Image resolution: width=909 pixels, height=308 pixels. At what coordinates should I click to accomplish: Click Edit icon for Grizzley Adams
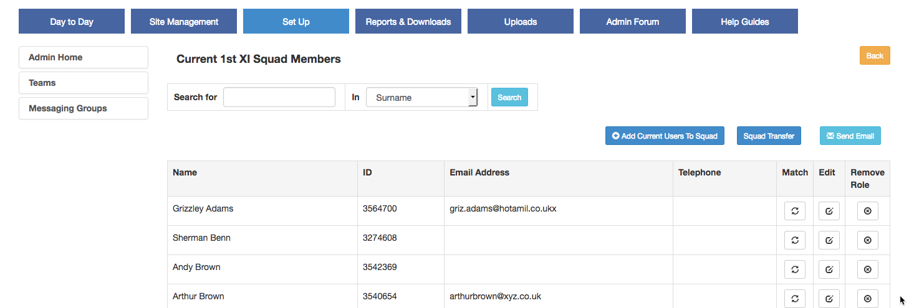pos(829,211)
